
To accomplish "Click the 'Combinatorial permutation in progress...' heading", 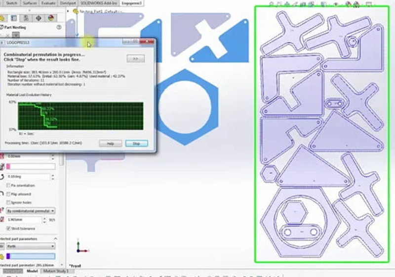I will [x=44, y=54].
